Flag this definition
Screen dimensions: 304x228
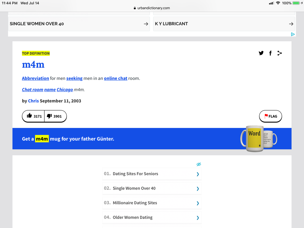[270, 116]
